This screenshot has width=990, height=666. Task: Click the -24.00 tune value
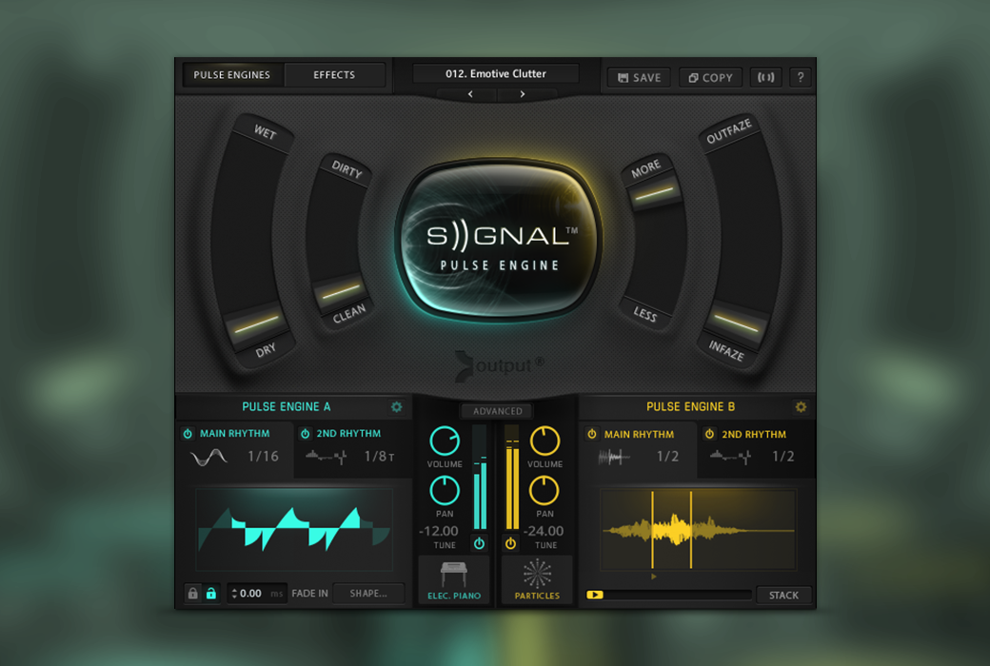click(544, 531)
